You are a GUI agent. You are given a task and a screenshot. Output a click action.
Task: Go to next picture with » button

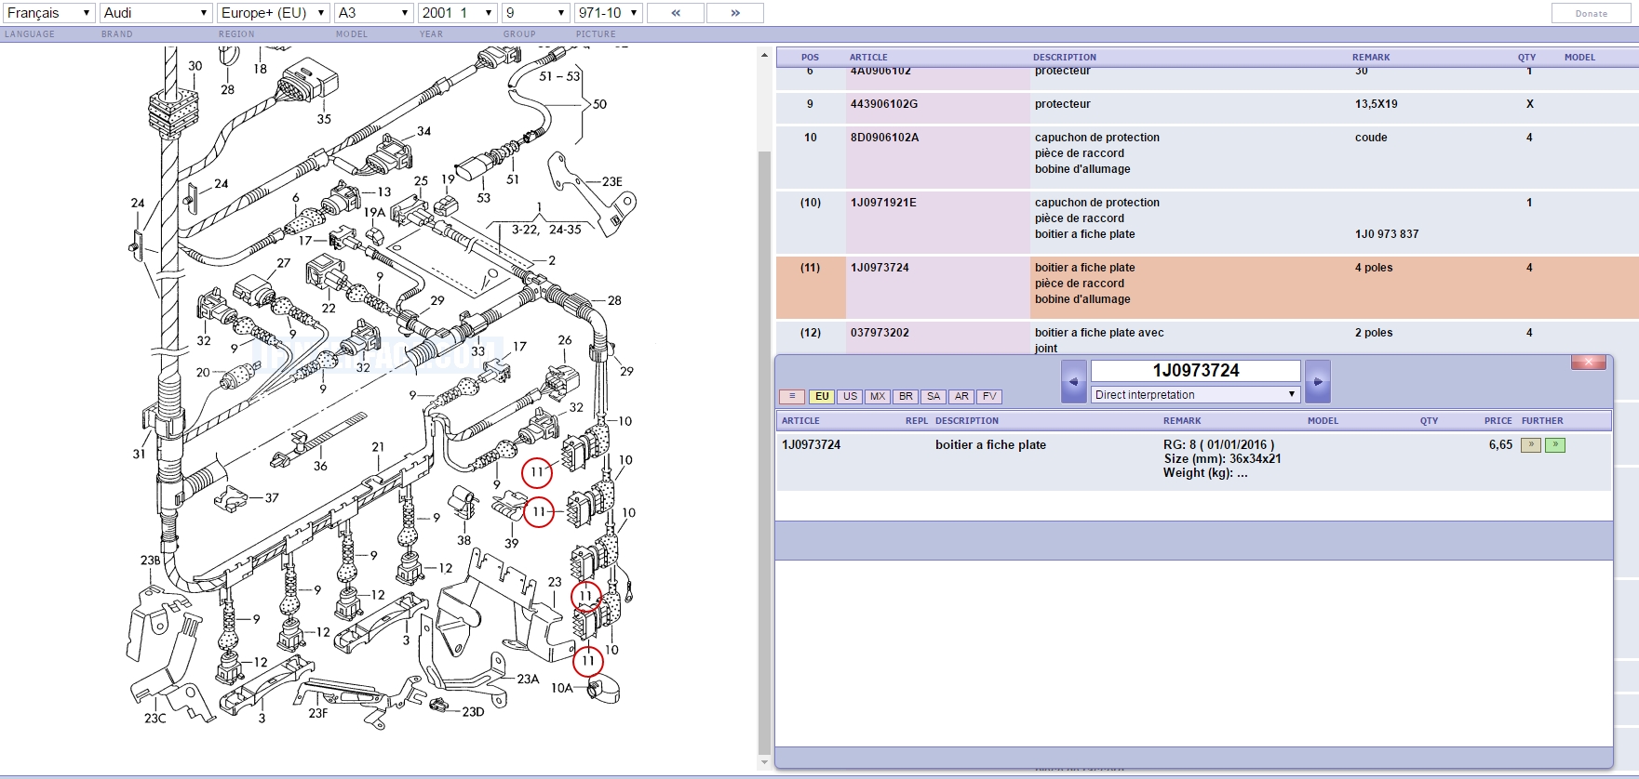[734, 13]
